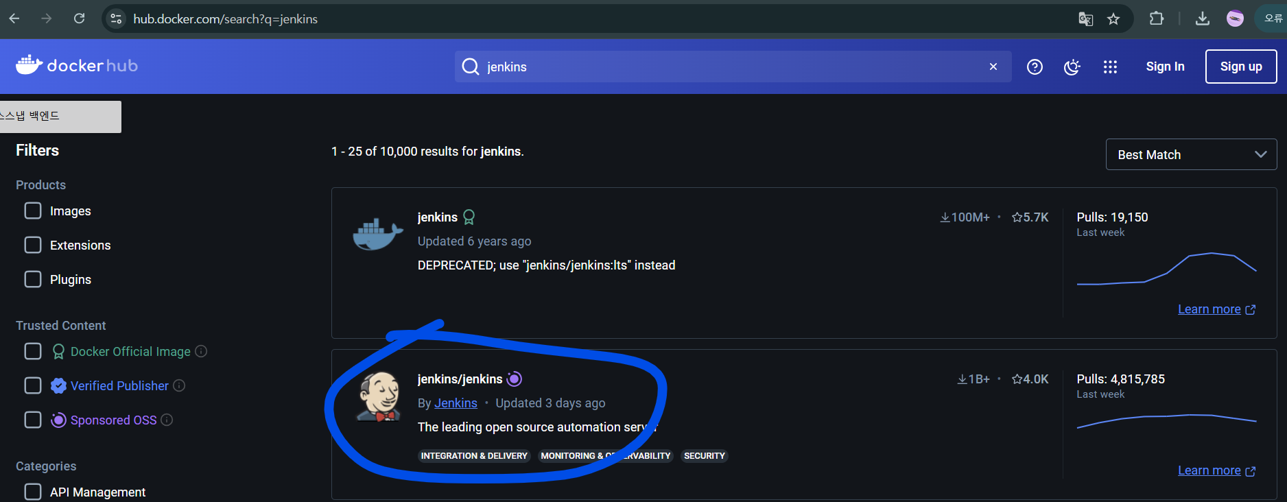The image size is (1287, 502).
Task: Click the Docker Hub logo
Action: point(77,65)
